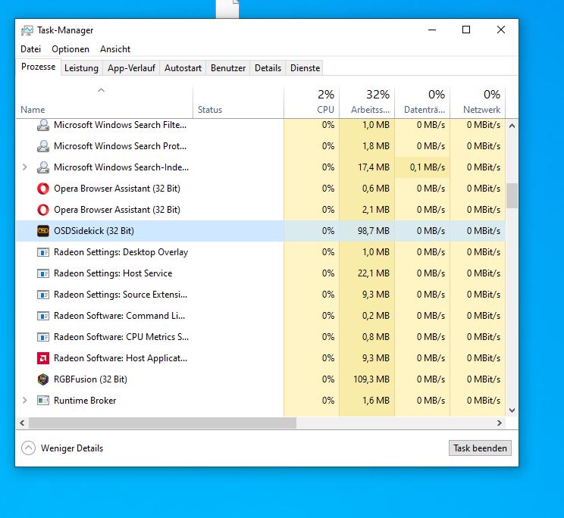Select the OSDSidekick (32 Bit) process name
The width and height of the screenshot is (564, 518).
coord(94,231)
